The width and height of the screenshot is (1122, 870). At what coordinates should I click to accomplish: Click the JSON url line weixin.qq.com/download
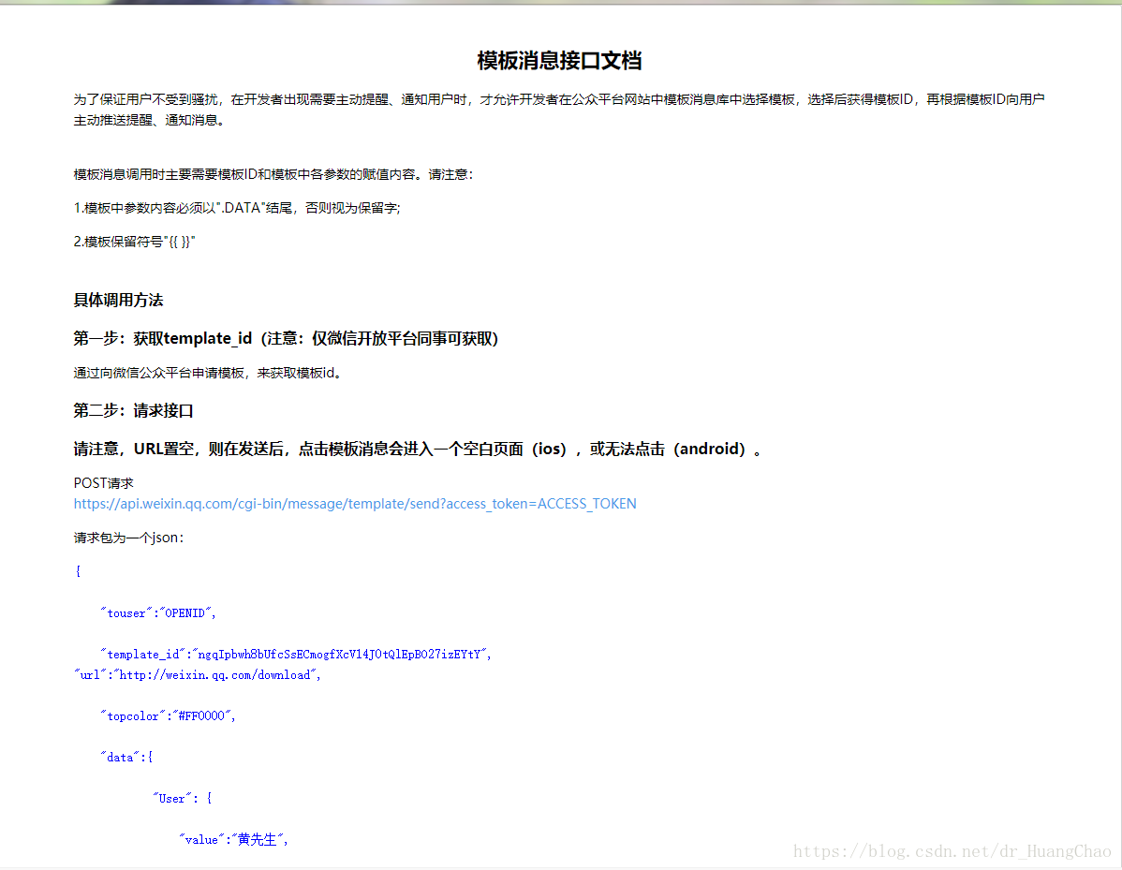click(198, 674)
